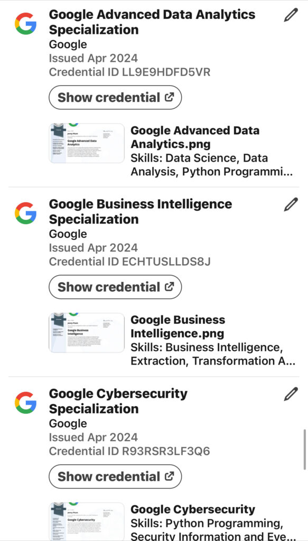Open Google Business Intelligence.png thumbnail image
The image size is (308, 541).
point(87,333)
